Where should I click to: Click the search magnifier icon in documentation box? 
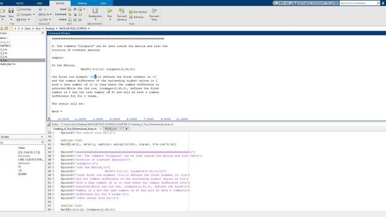pos(378,3)
